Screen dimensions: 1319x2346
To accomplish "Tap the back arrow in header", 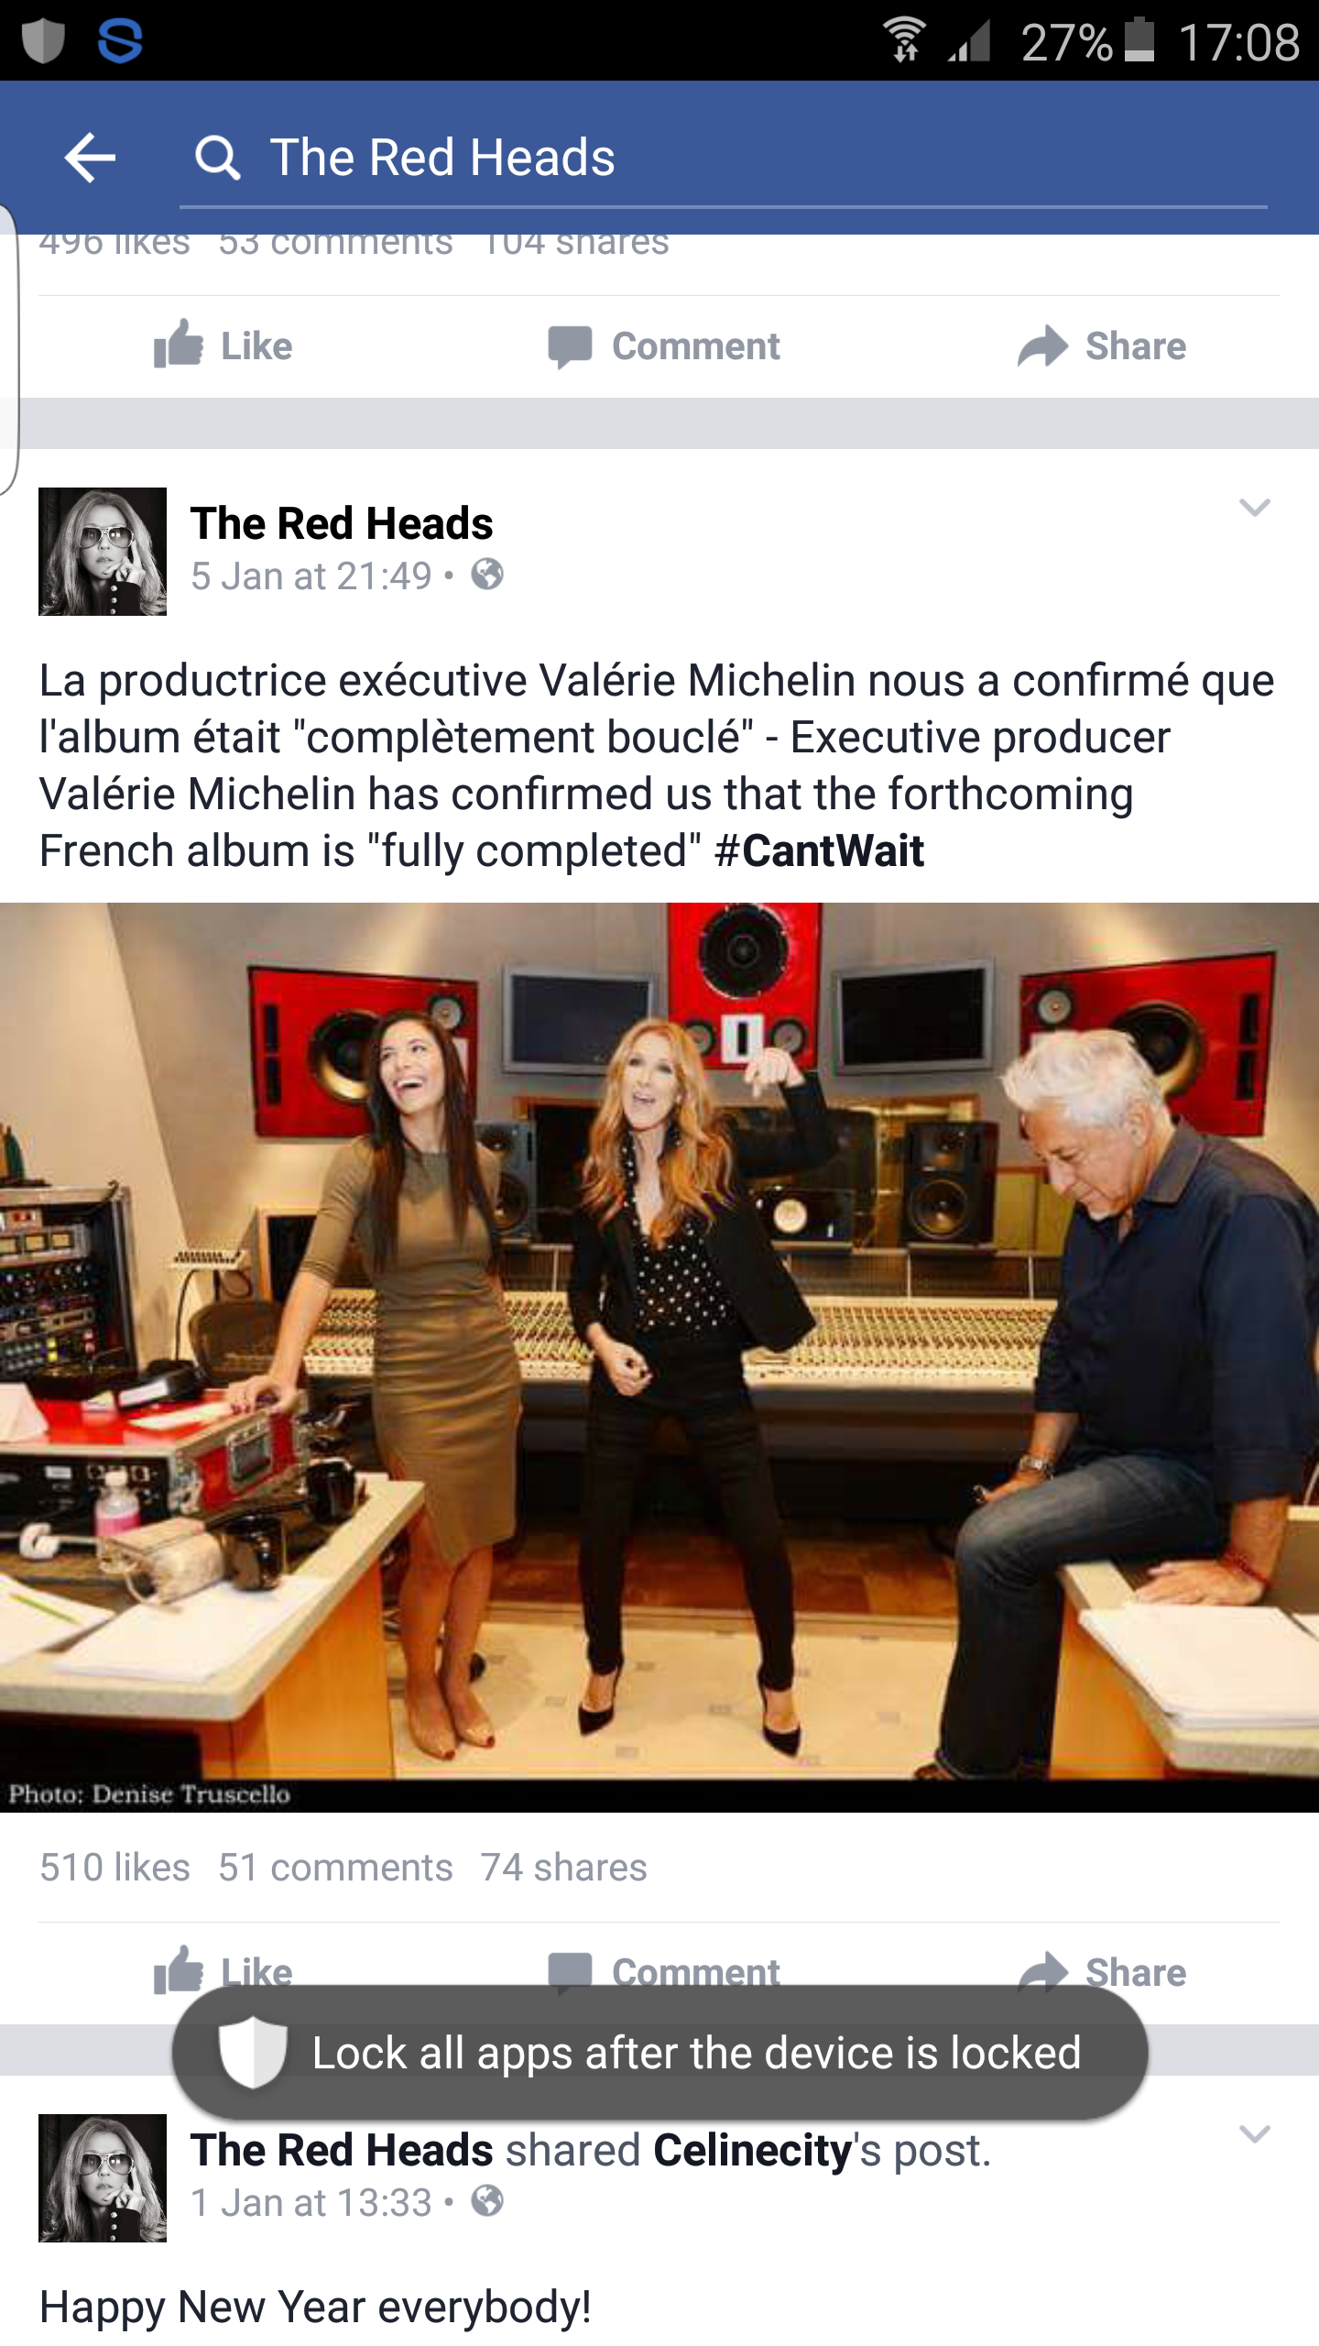I will tap(90, 158).
